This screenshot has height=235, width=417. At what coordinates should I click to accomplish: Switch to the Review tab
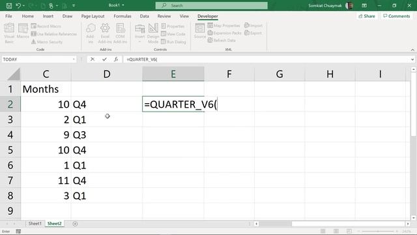tap(164, 16)
